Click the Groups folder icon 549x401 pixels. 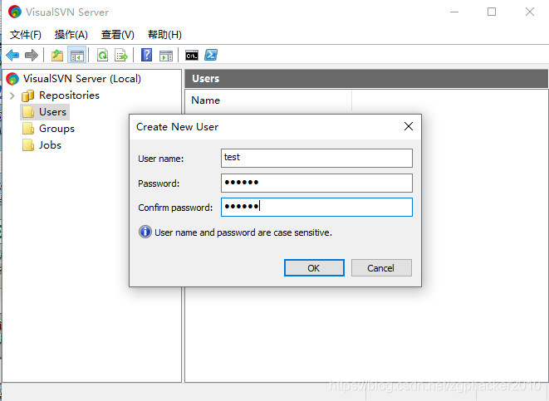tap(28, 129)
